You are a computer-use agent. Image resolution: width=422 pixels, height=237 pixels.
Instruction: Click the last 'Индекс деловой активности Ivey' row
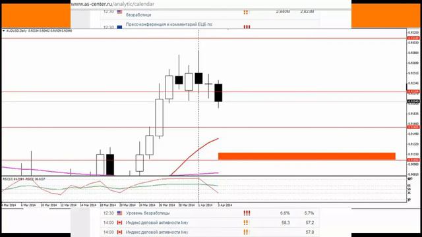[x=210, y=232]
